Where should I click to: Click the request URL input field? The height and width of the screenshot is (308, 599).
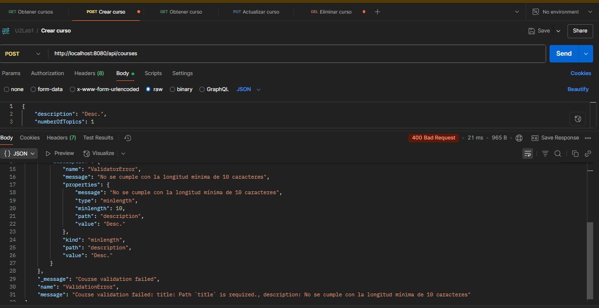pos(297,54)
